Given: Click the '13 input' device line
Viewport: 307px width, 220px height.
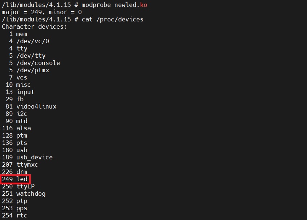Looking at the screenshot, I should tap(20, 92).
